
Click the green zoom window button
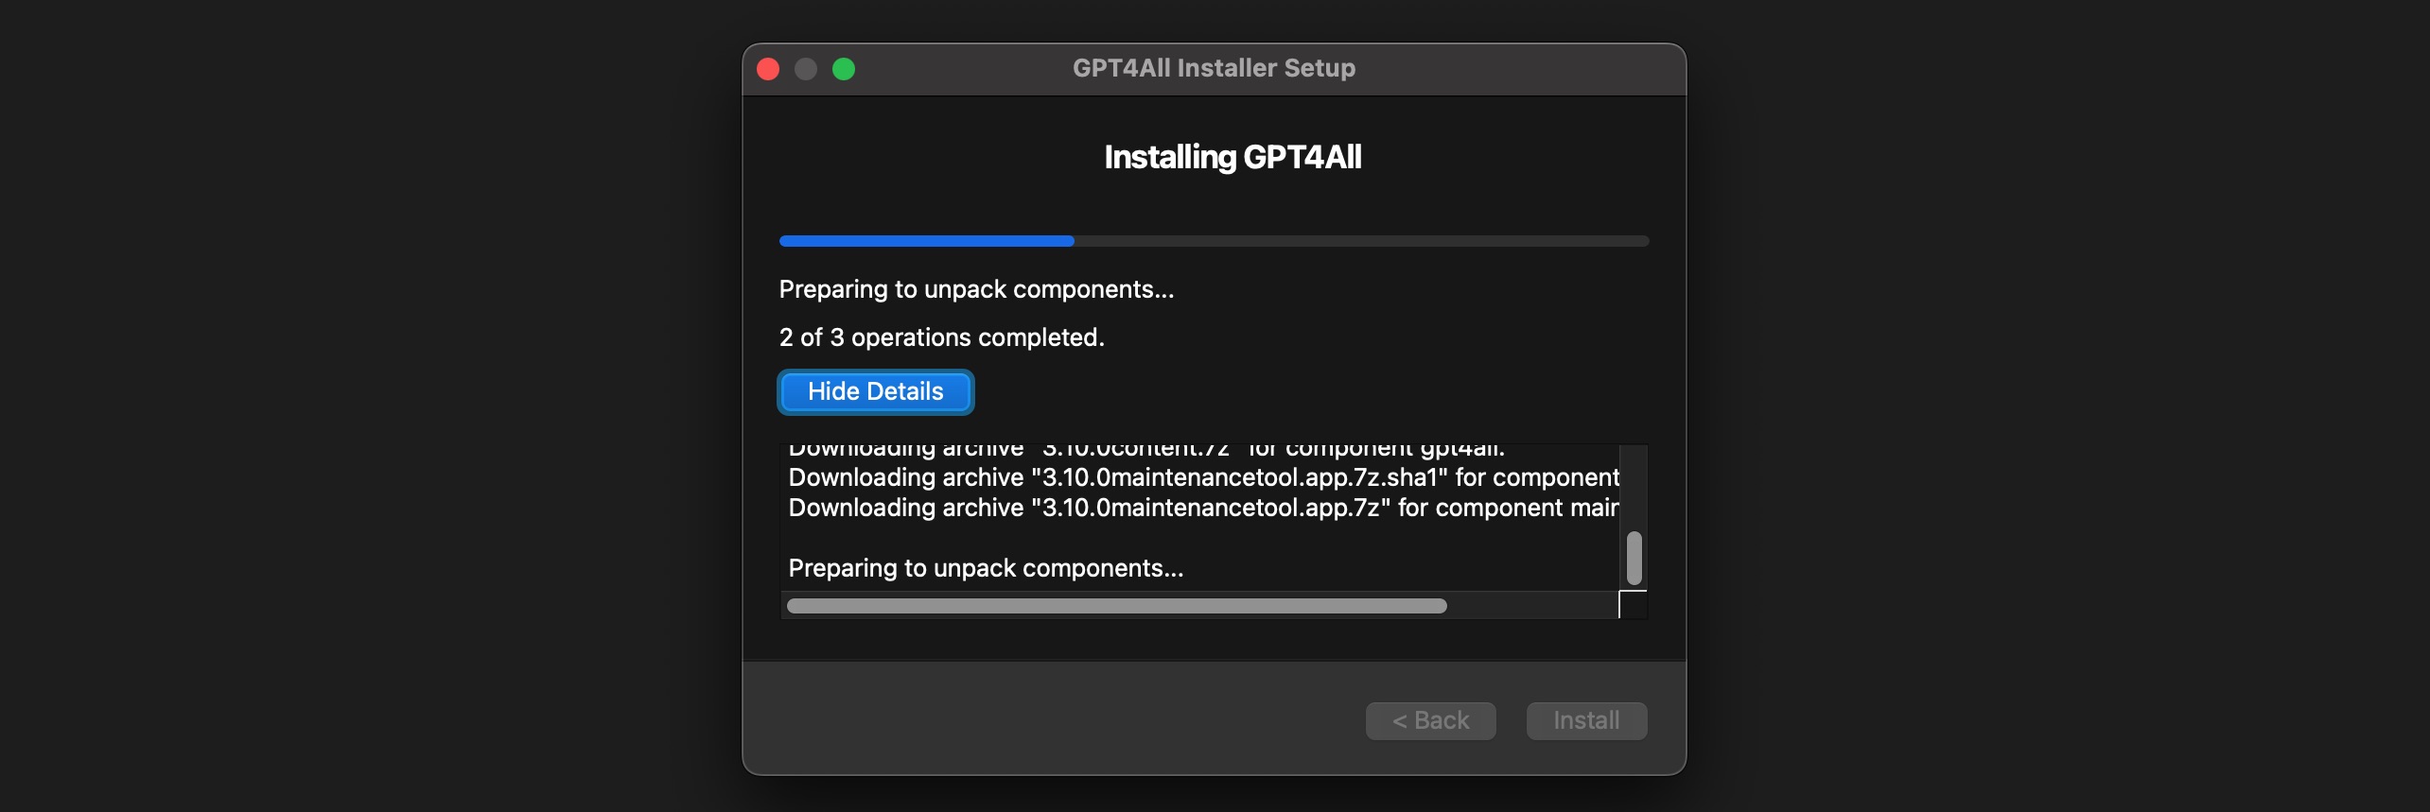click(844, 69)
